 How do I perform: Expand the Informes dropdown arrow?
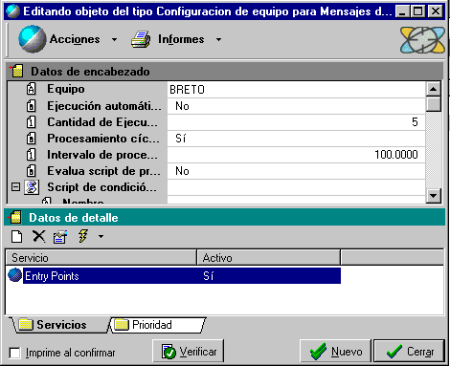coord(218,39)
